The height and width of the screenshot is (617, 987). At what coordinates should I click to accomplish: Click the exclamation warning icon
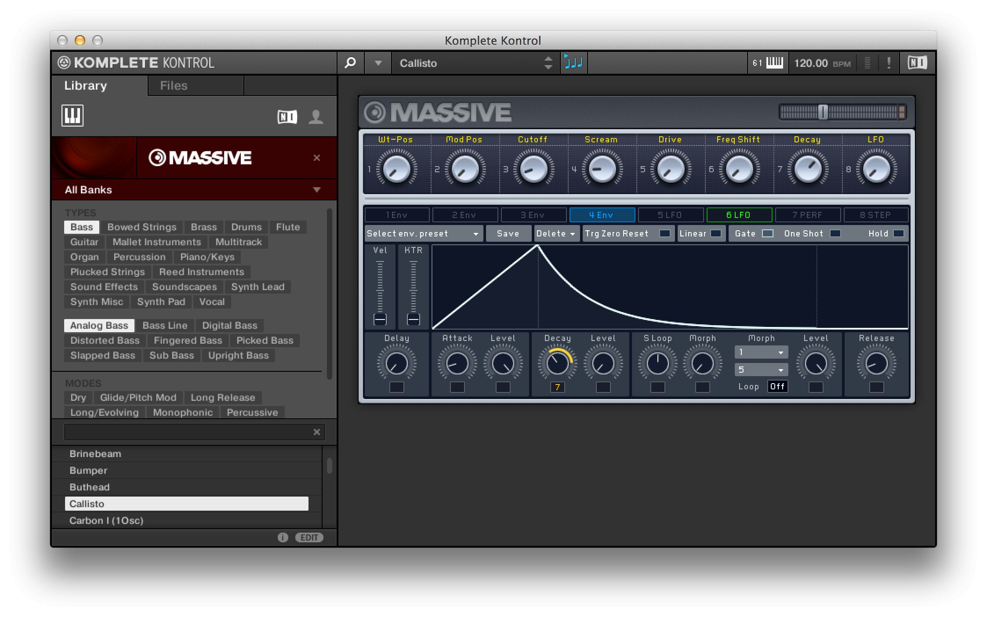[x=889, y=63]
